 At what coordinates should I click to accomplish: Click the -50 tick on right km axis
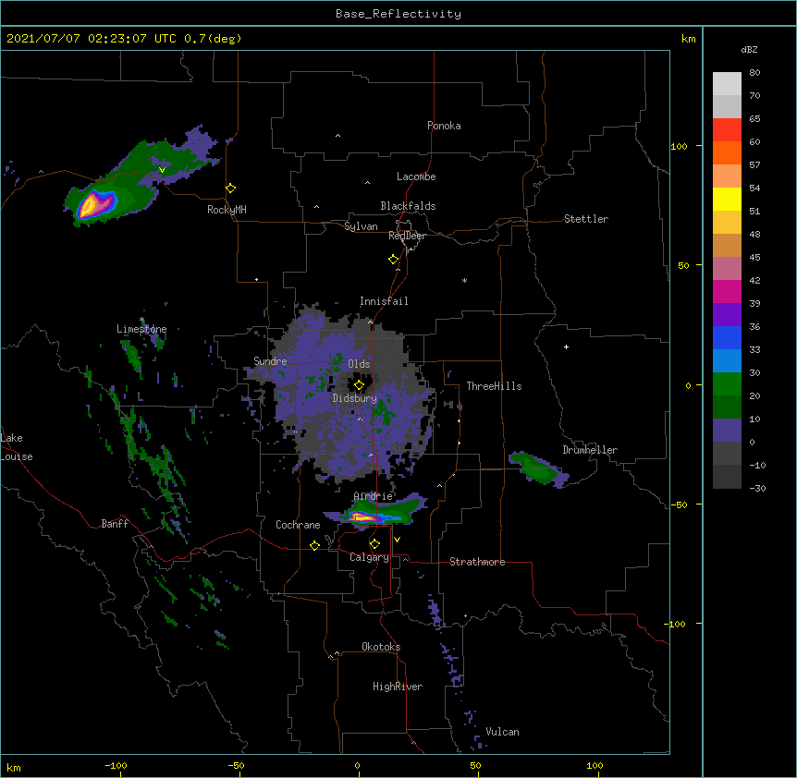click(679, 504)
